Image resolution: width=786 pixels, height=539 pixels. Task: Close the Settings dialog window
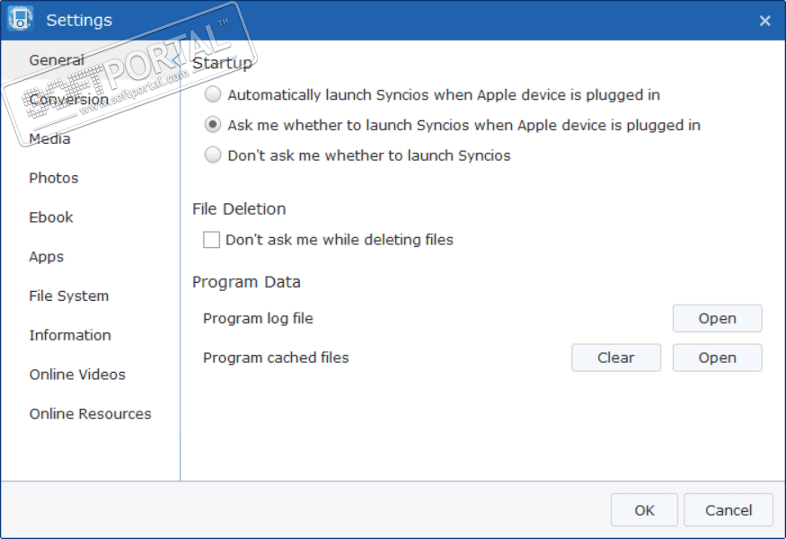click(x=764, y=20)
